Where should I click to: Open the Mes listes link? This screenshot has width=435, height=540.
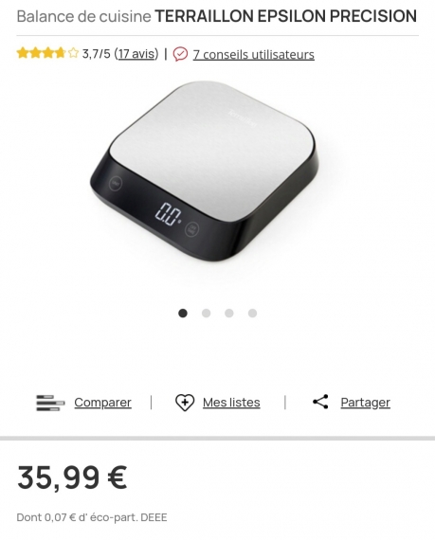click(231, 403)
